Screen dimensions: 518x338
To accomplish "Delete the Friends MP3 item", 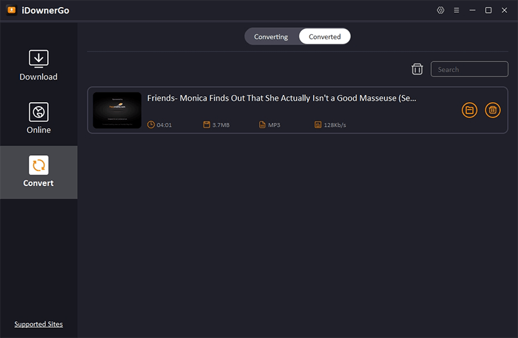I will (493, 111).
